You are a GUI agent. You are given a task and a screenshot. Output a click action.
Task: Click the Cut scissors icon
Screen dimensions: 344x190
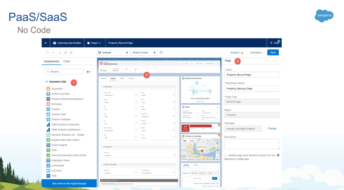click(60, 53)
